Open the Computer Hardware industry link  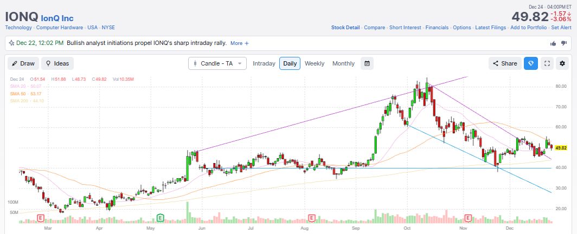[x=60, y=28]
